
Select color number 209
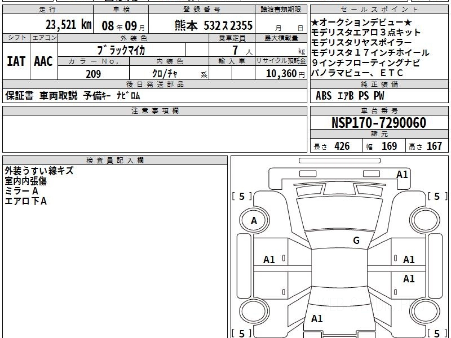[93, 74]
